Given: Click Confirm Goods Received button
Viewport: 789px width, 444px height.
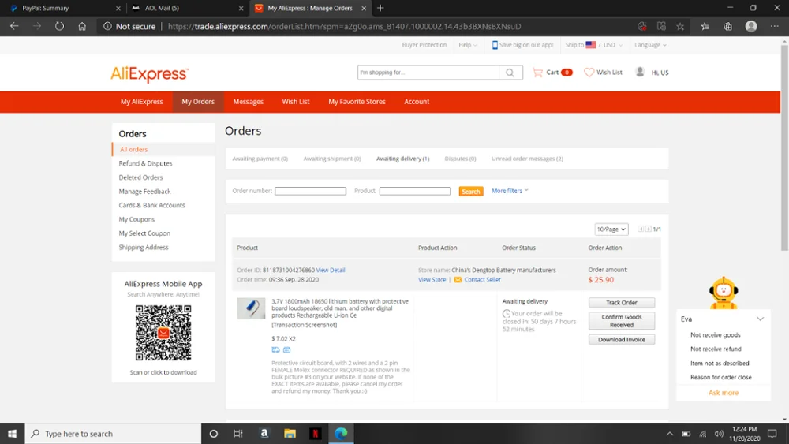Looking at the screenshot, I should click(622, 321).
